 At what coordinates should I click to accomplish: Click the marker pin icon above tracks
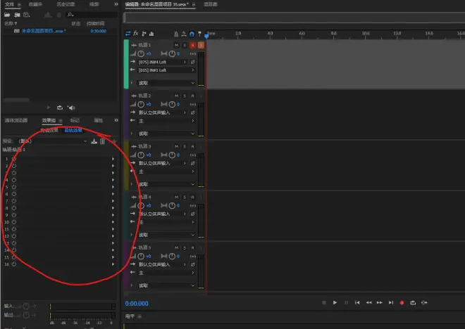click(x=199, y=34)
